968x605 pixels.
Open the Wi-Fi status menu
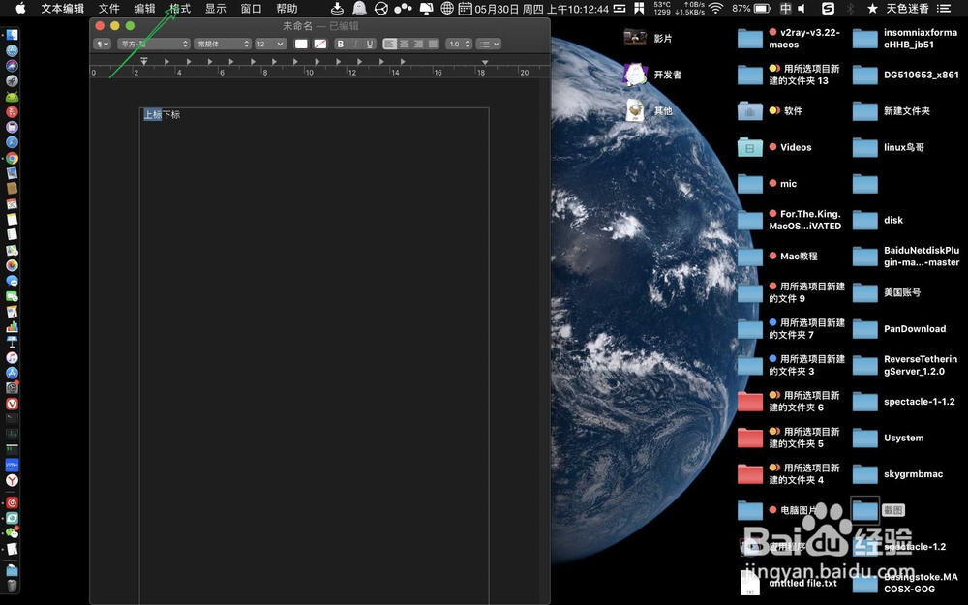pos(715,8)
